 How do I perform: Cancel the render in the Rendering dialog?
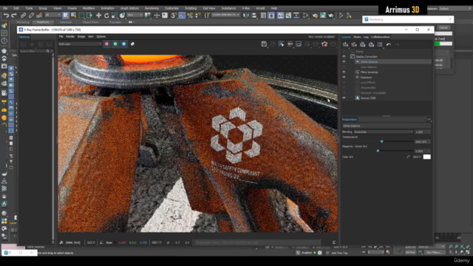tap(443, 27)
